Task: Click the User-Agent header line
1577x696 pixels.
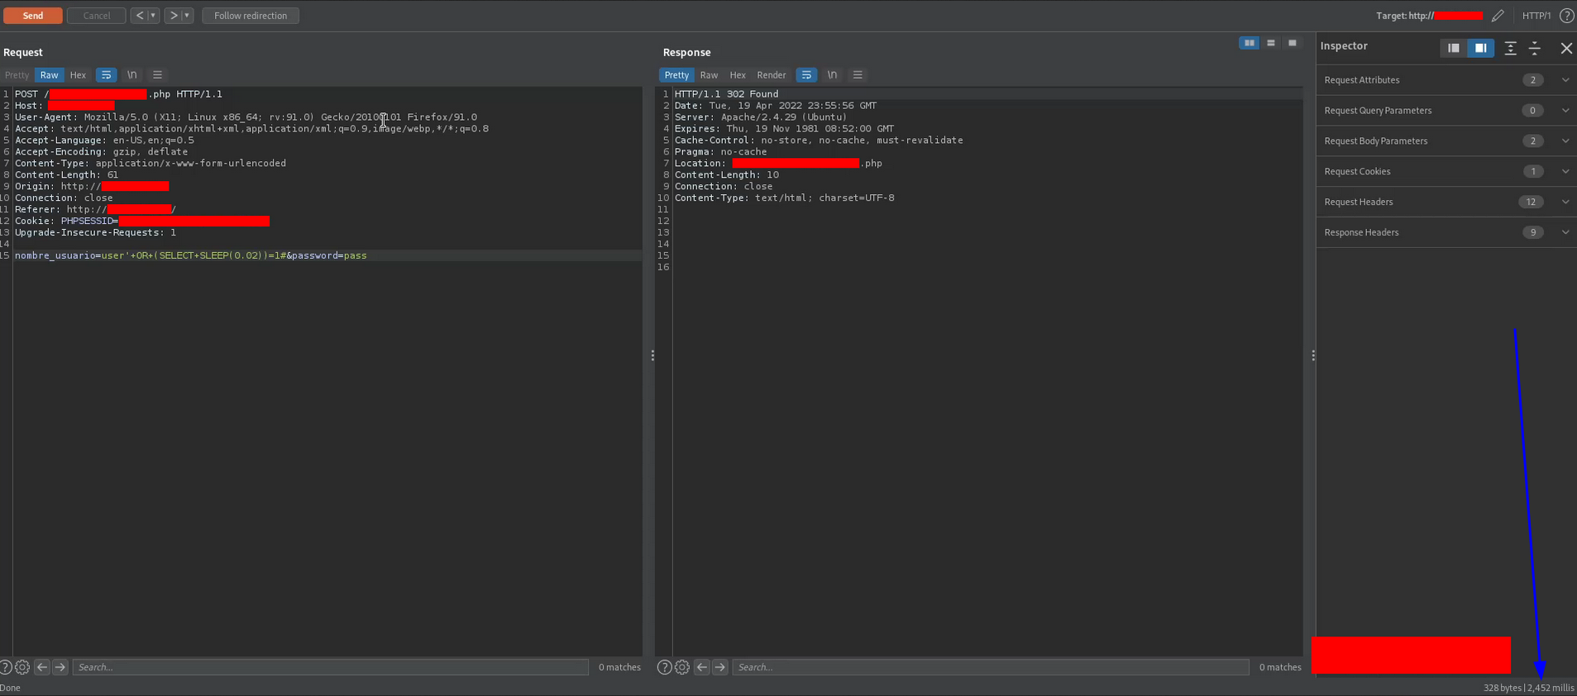Action: [x=246, y=117]
